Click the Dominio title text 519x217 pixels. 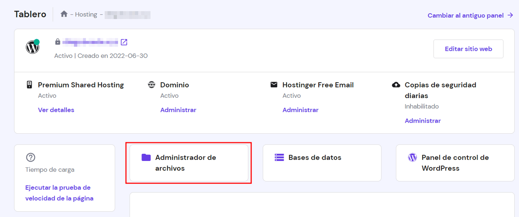174,85
